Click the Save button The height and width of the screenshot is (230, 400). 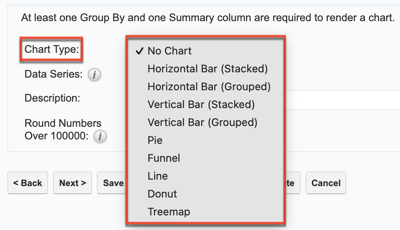pos(112,183)
